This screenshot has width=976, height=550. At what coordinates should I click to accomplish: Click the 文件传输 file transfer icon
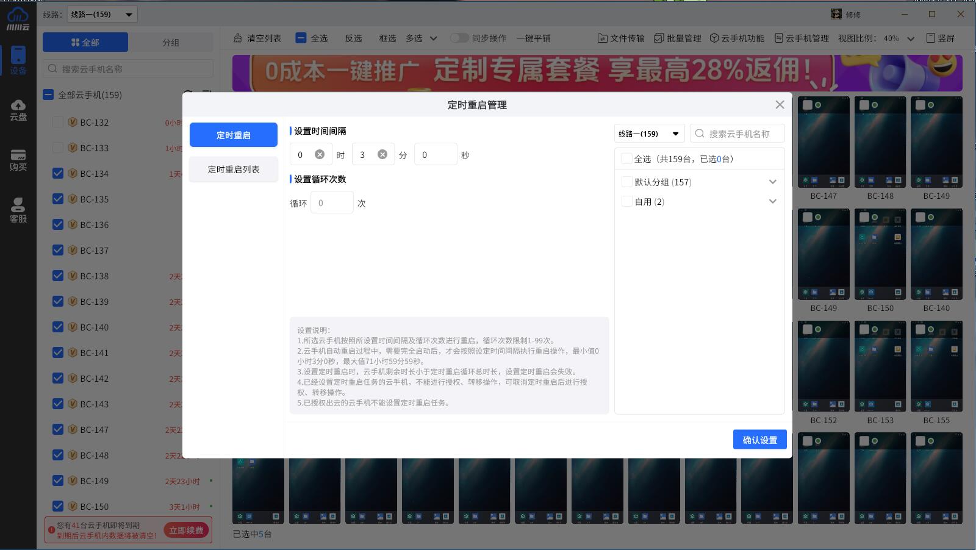tap(603, 38)
